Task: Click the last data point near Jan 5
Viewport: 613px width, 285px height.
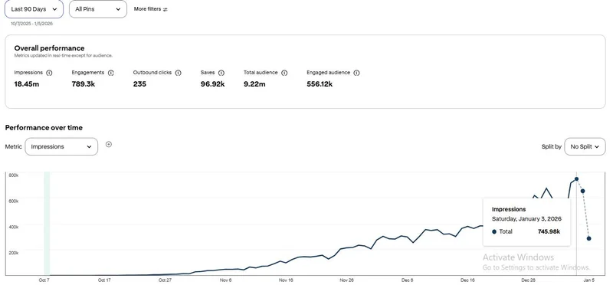Action: click(588, 238)
